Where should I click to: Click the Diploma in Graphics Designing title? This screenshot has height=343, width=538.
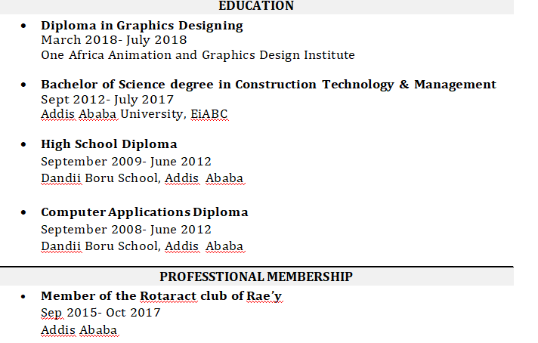coord(141,25)
